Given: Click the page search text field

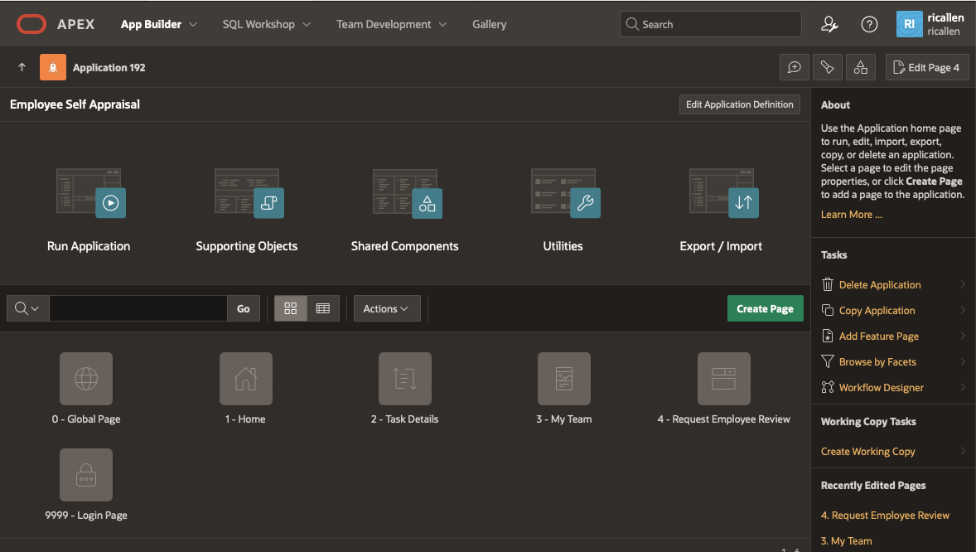Looking at the screenshot, I should coord(138,308).
